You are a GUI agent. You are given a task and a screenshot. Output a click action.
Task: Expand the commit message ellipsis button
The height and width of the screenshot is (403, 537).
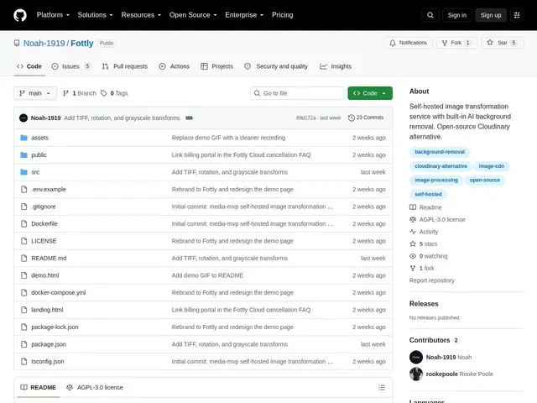[x=189, y=118]
